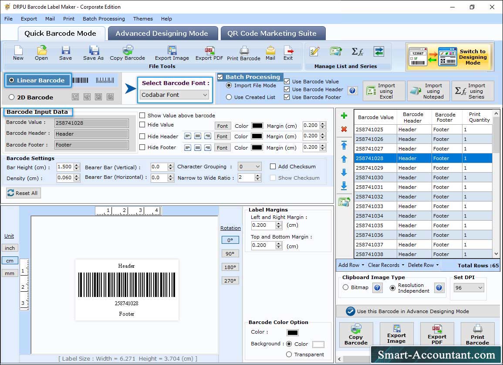The height and width of the screenshot is (365, 503).
Task: Click Export Image in File Tools toolbar
Action: click(172, 53)
